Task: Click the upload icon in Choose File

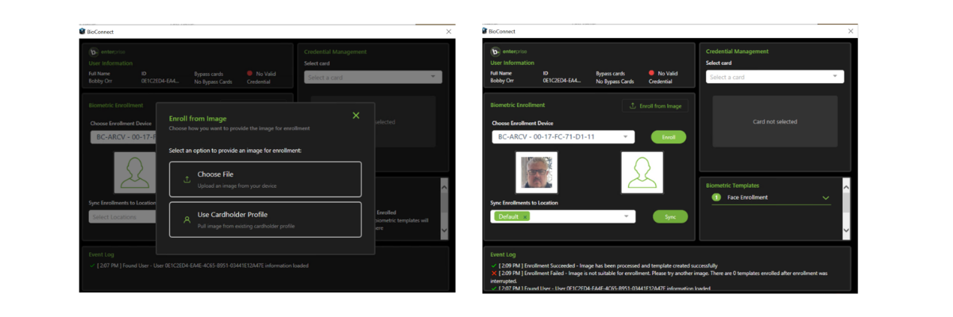Action: [x=187, y=180]
